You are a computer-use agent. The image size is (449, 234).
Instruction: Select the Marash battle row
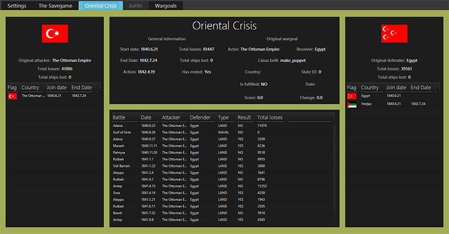[x=223, y=146]
